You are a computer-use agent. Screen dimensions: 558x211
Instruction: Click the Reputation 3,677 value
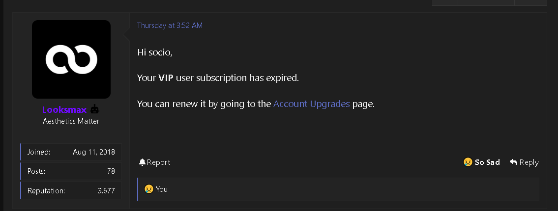click(x=106, y=191)
